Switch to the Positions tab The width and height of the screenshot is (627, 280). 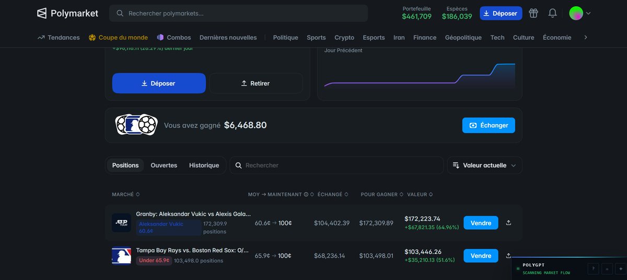(x=125, y=165)
